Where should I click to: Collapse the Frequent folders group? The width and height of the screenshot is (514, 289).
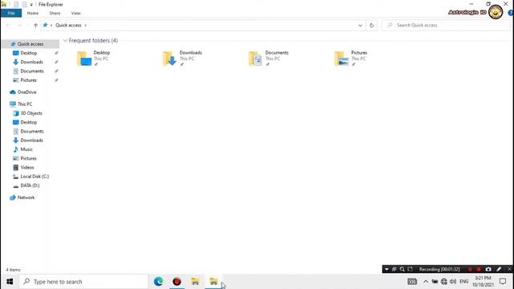coord(65,41)
